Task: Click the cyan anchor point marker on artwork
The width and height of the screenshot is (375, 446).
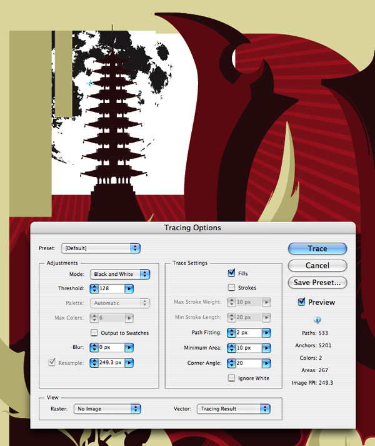Action: [91, 83]
